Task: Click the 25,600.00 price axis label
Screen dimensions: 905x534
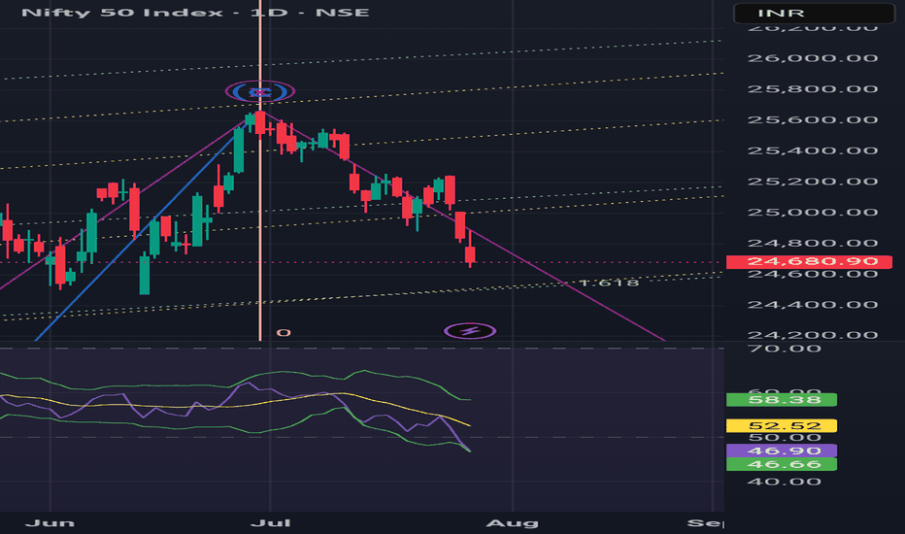Action: point(813,119)
